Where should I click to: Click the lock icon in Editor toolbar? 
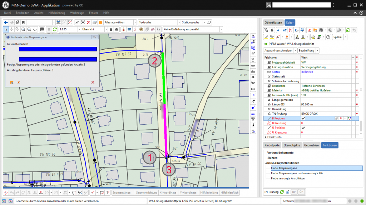click(x=272, y=30)
